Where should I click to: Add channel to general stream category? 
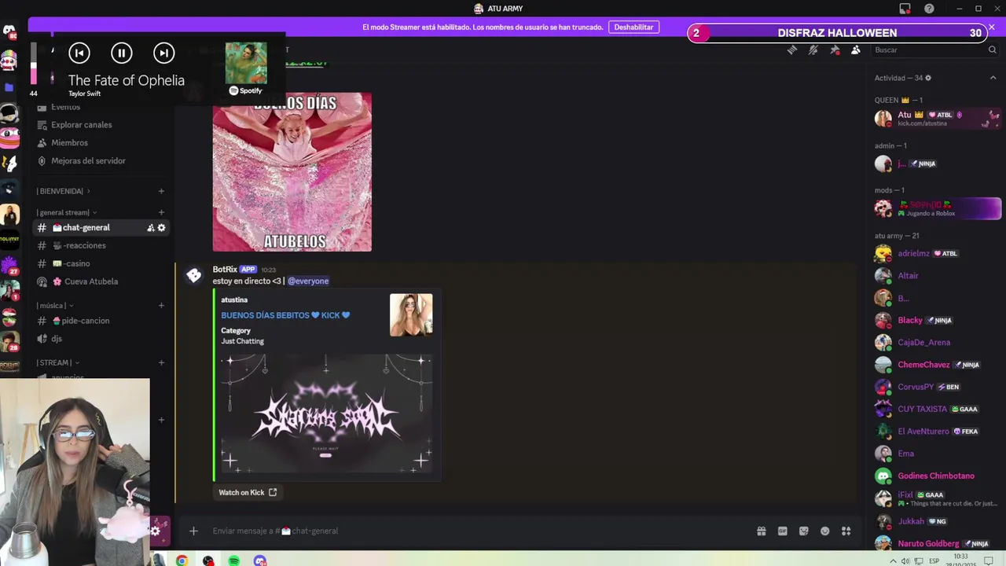161,212
